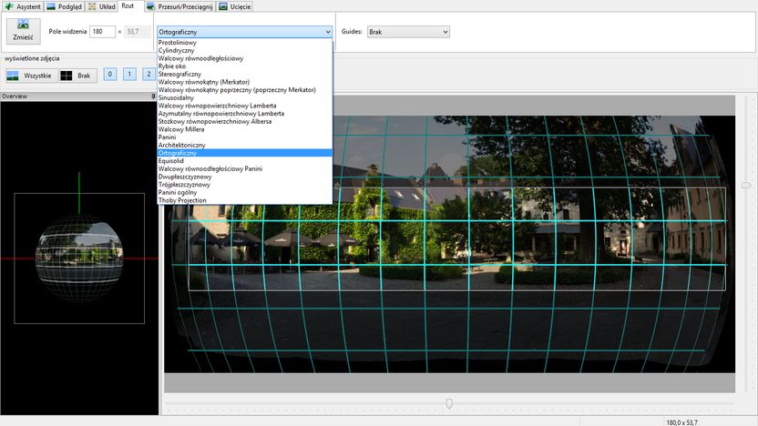This screenshot has height=426, width=758.
Task: Choose Thoby Projection
Action: pyautogui.click(x=244, y=200)
